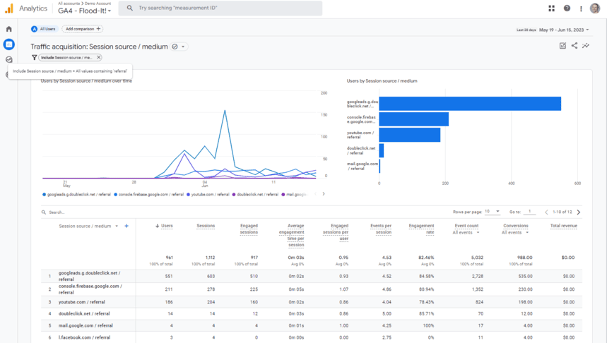This screenshot has height=343, width=607.
Task: Toggle console.firebase.google.com series in chart legend
Action: (150, 194)
